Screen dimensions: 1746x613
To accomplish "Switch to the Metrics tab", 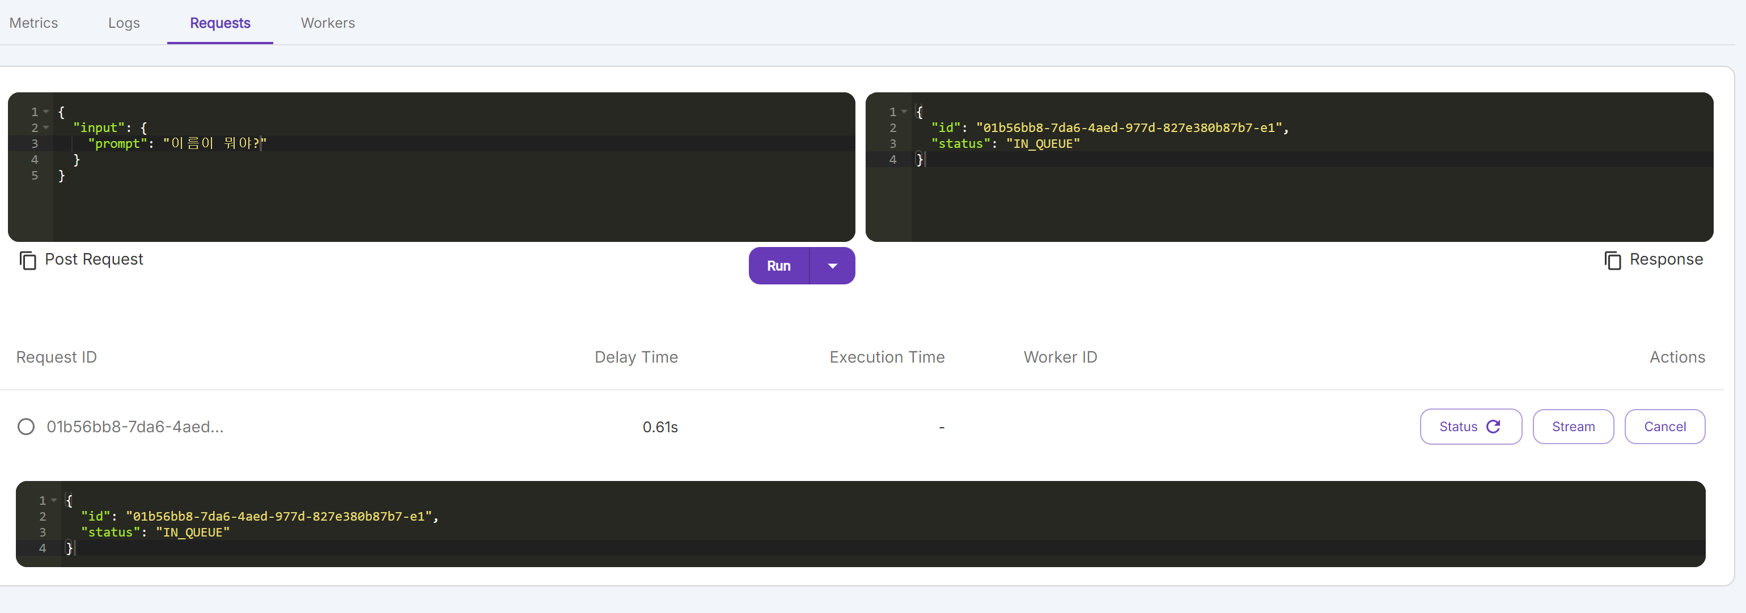I will point(33,23).
